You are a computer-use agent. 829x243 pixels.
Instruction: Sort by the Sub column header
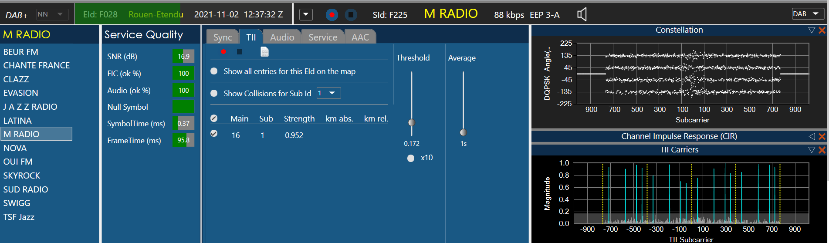click(266, 118)
